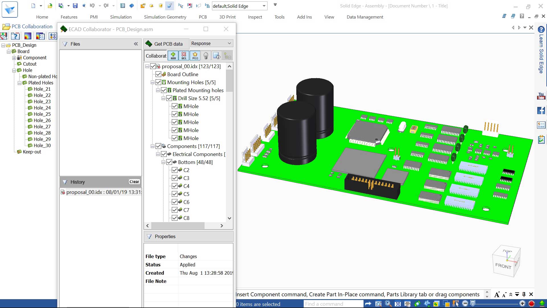547x308 pixels.
Task: Open the Simulation Geometry ribbon tab
Action: click(165, 17)
